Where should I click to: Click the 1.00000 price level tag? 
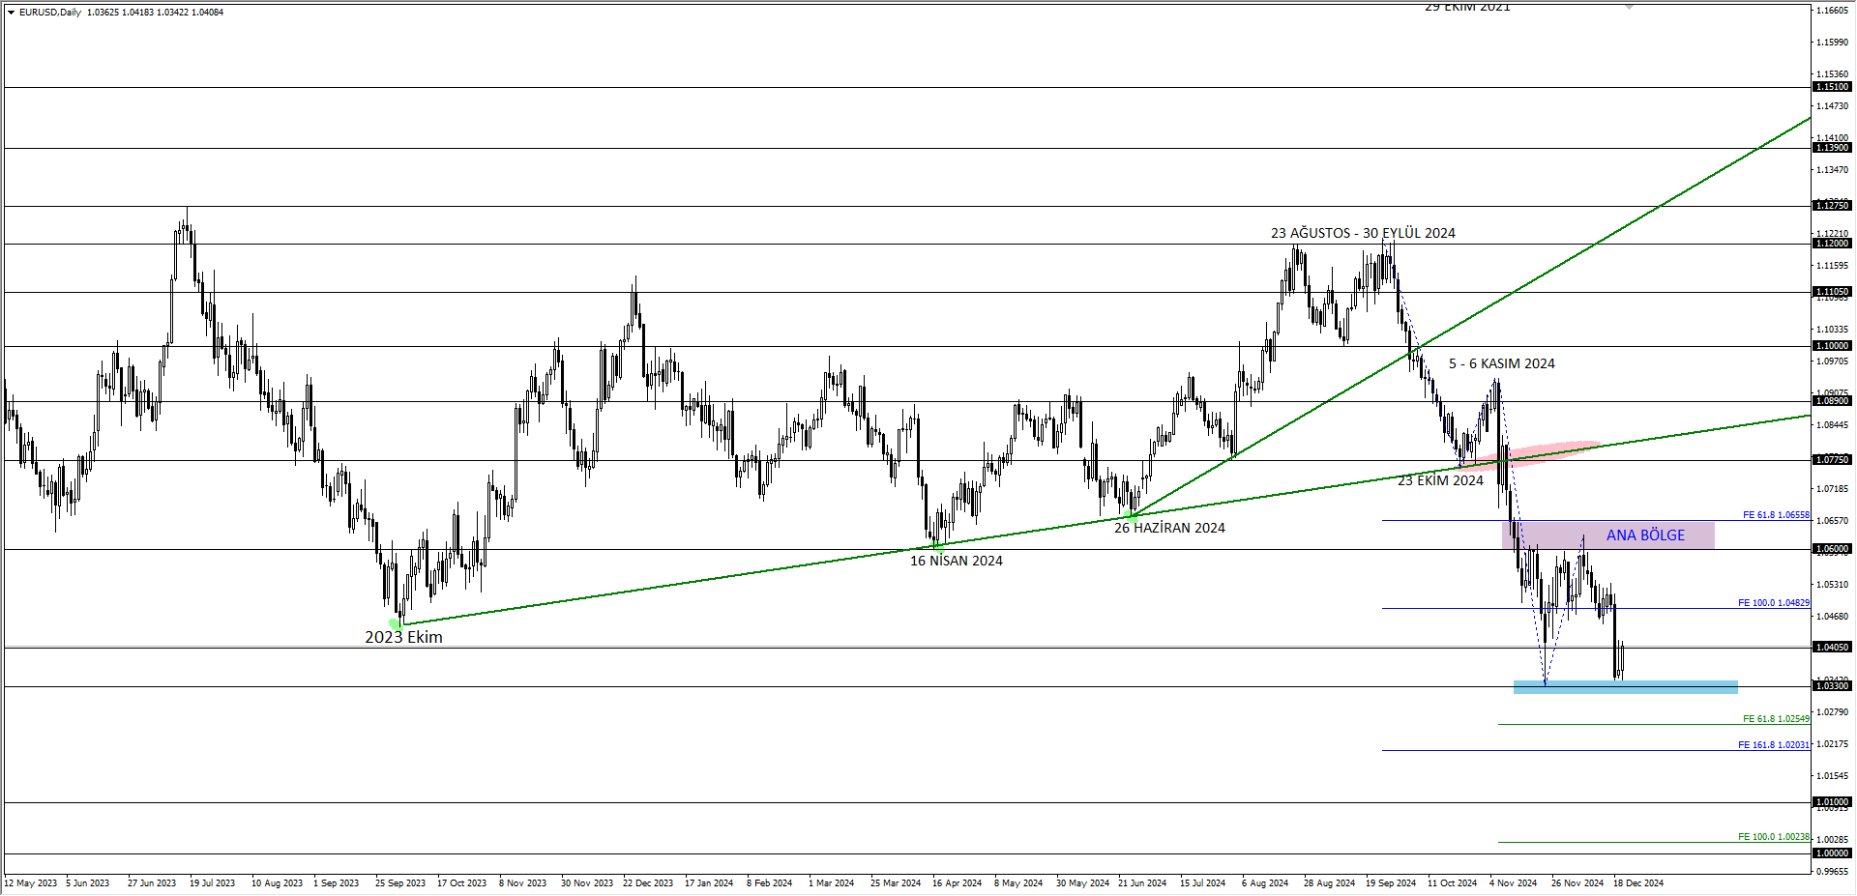pos(1832,853)
